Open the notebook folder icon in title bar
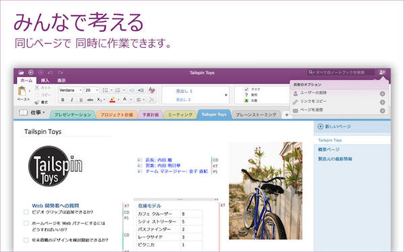Viewport: 404px width, 252px height. click(21, 73)
